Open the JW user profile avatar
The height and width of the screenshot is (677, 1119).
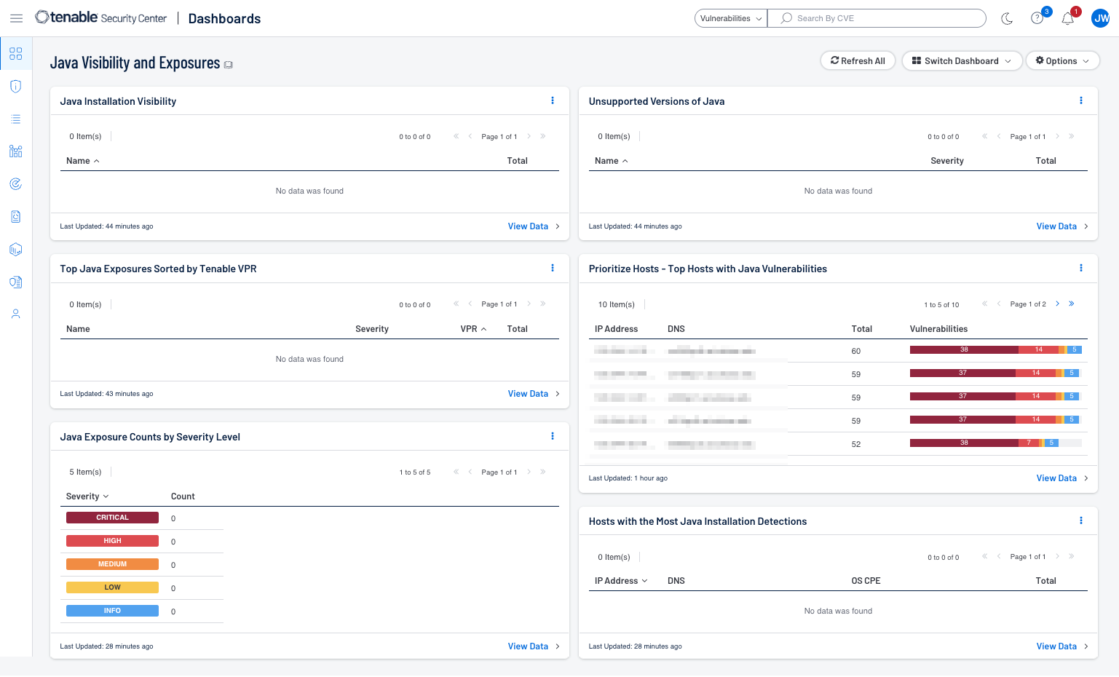point(1100,18)
